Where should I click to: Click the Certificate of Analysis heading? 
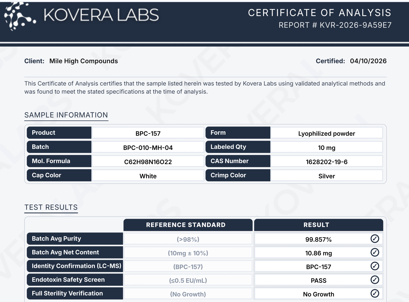(320, 13)
